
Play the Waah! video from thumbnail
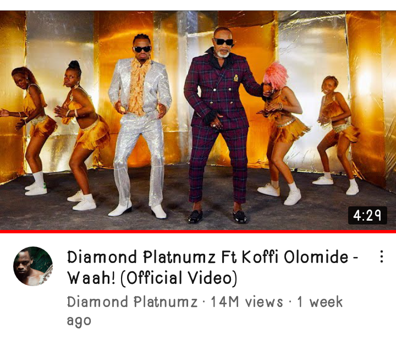[198, 121]
